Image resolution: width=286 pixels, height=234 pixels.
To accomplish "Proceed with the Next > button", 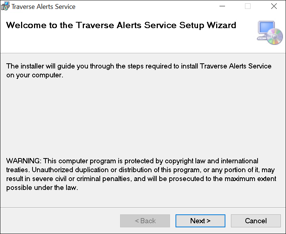I will pos(200,221).
